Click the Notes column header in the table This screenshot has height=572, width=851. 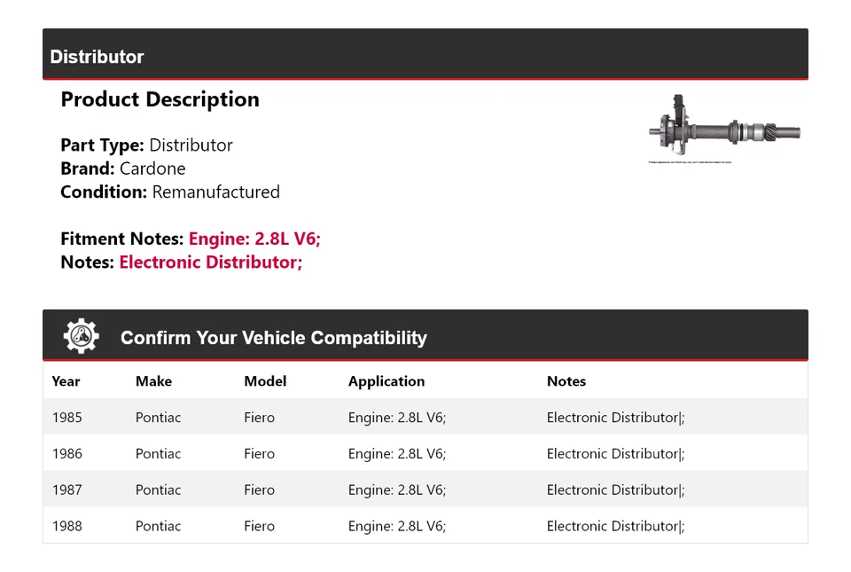(566, 381)
